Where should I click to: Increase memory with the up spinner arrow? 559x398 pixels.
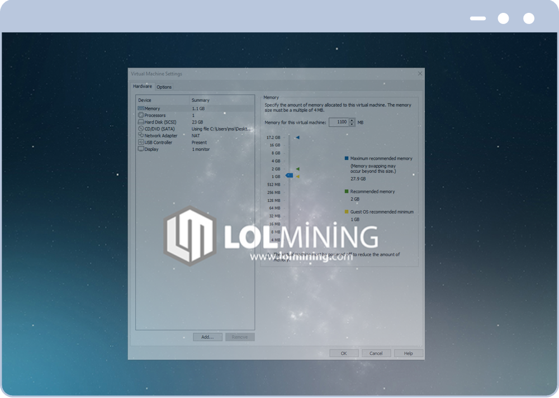(x=352, y=120)
